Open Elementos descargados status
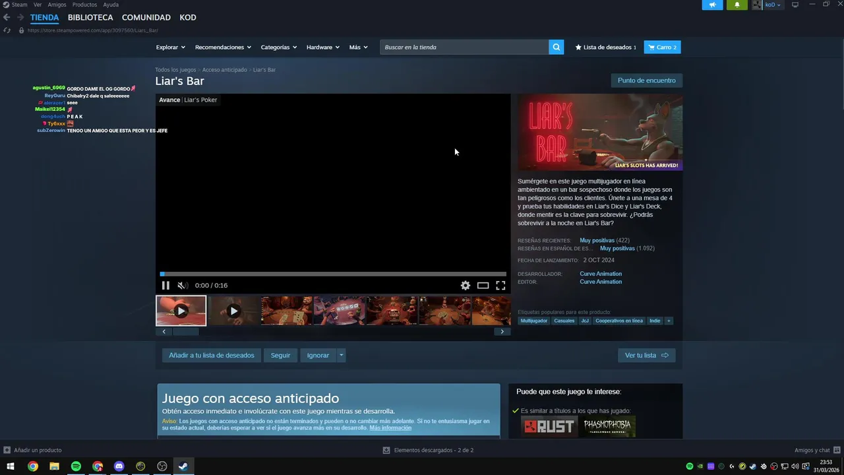This screenshot has width=844, height=475. point(428,450)
